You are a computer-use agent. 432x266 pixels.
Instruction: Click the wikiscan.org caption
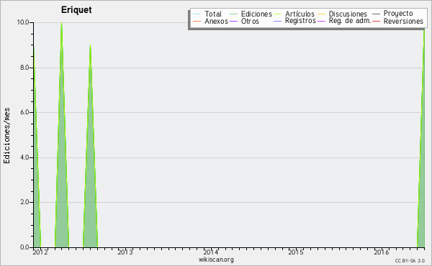pos(216,260)
